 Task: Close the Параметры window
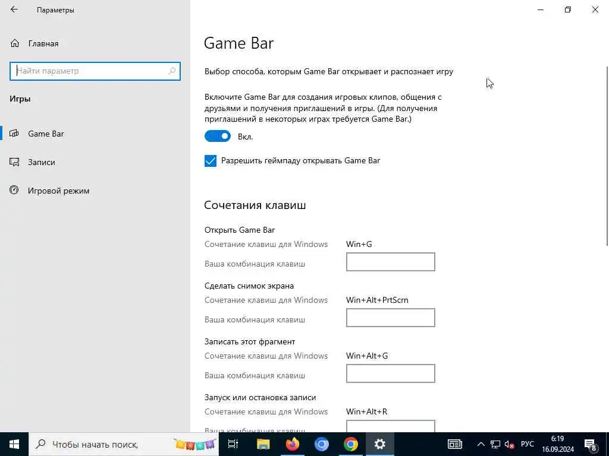point(595,9)
